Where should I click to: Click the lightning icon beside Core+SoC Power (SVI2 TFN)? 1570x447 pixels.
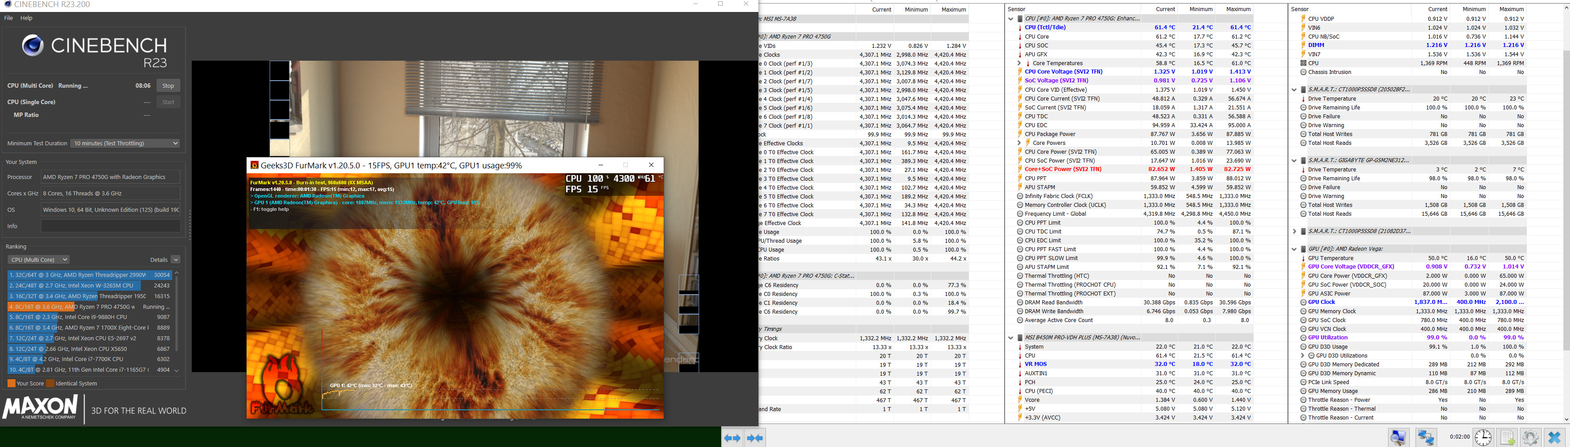[x=1020, y=170]
